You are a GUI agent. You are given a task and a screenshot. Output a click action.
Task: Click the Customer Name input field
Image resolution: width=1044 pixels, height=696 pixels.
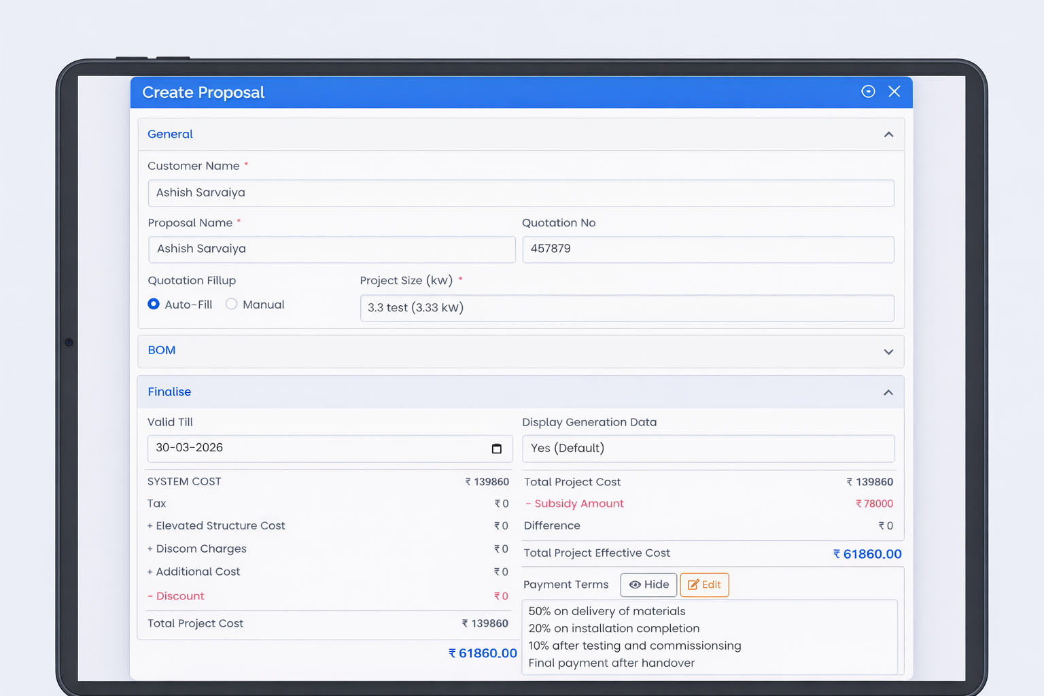tap(521, 193)
